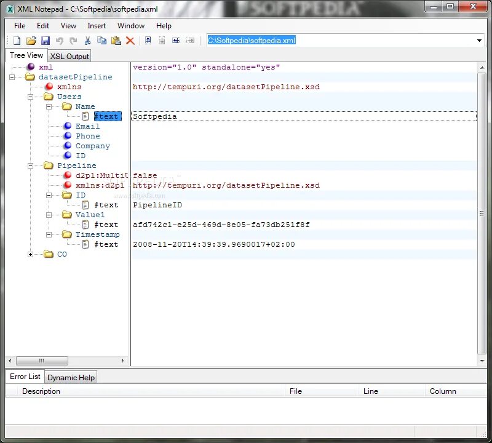Delete the node with the red X icon

[x=130, y=41]
